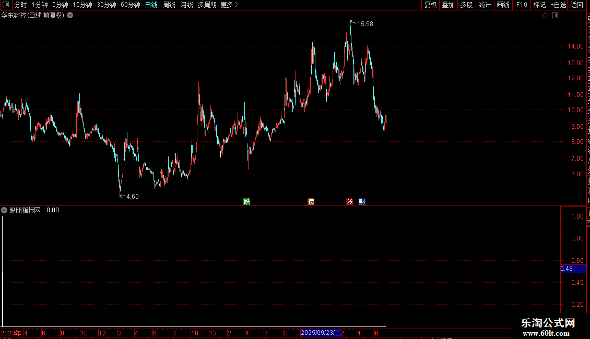Click the orange 榜 event marker

(x=311, y=201)
